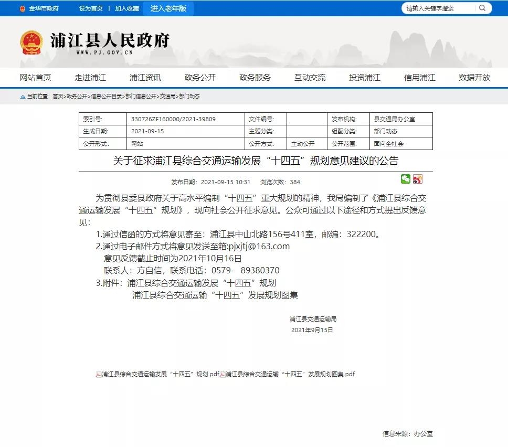This screenshot has width=508, height=447.
Task: Click the national emblem logo
Action: coord(31,42)
